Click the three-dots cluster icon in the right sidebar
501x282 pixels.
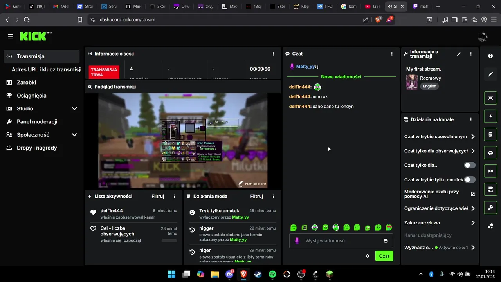point(490,226)
